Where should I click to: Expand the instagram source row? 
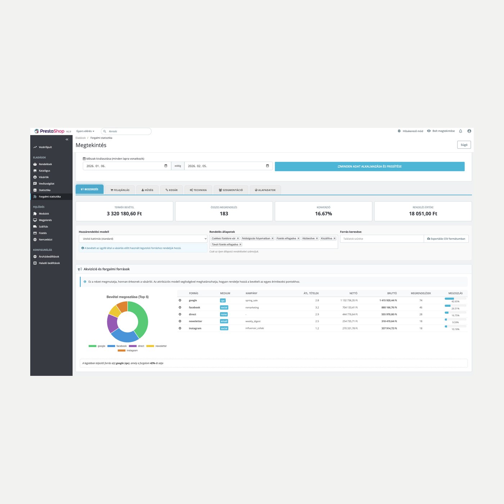click(180, 328)
